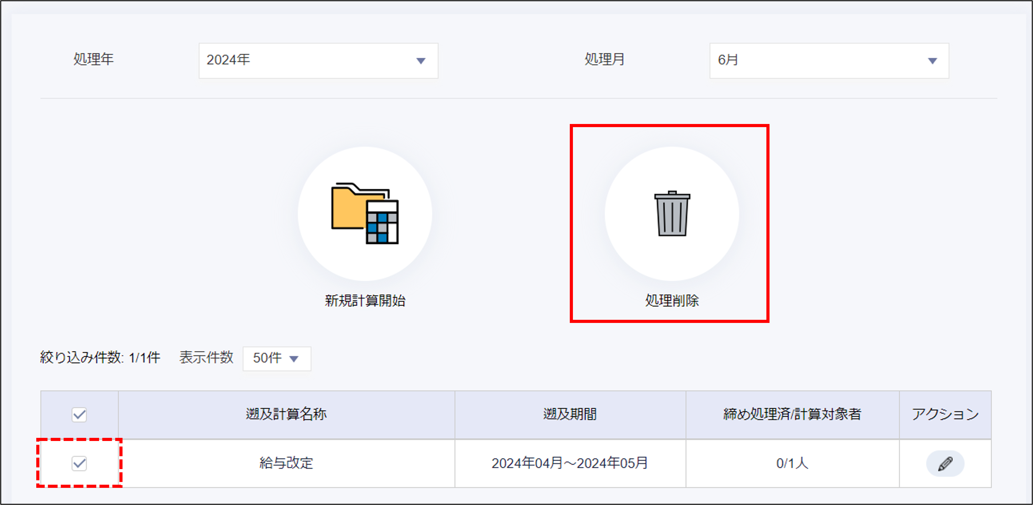This screenshot has width=1033, height=505.
Task: Open the 処理月 month dropdown showing 6月
Action: (x=828, y=61)
